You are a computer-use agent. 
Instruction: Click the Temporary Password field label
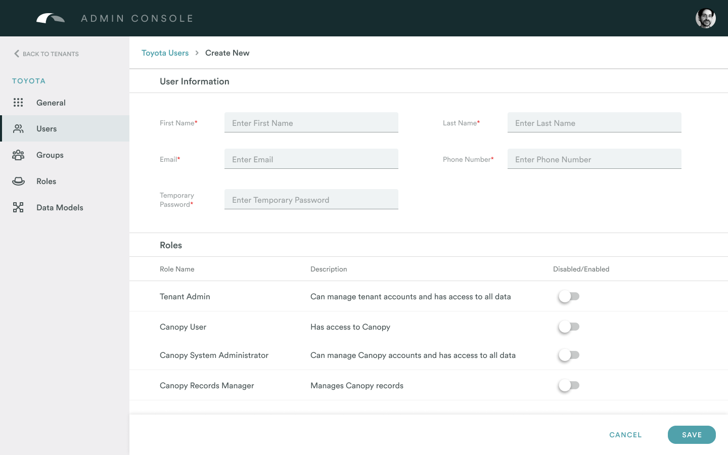coord(177,200)
